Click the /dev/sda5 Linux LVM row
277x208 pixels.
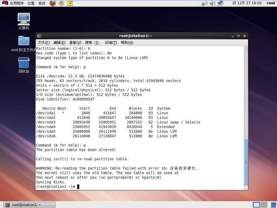click(106, 131)
